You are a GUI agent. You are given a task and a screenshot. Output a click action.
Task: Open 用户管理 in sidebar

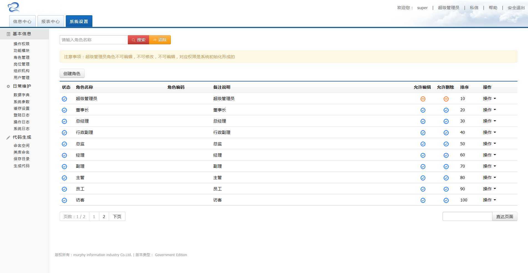tap(22, 78)
